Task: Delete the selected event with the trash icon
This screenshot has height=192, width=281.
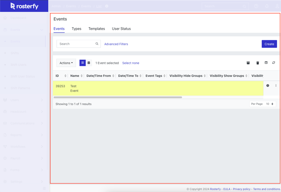Action: tap(258, 63)
